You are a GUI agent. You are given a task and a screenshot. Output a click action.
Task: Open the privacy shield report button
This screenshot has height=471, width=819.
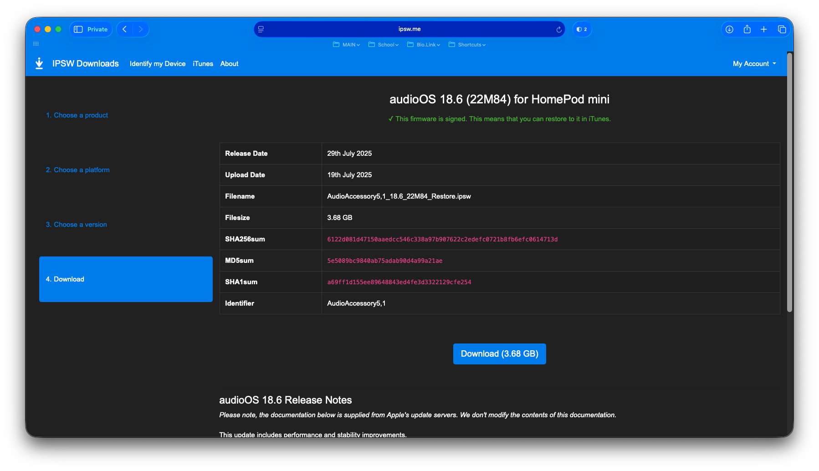pyautogui.click(x=582, y=29)
